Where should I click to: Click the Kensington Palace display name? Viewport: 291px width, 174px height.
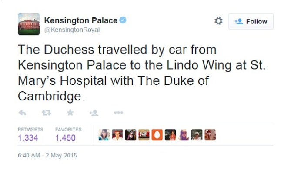click(x=80, y=20)
